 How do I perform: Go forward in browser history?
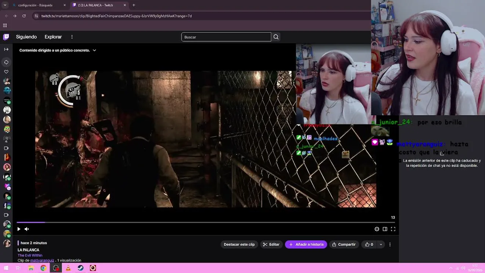coord(15,16)
